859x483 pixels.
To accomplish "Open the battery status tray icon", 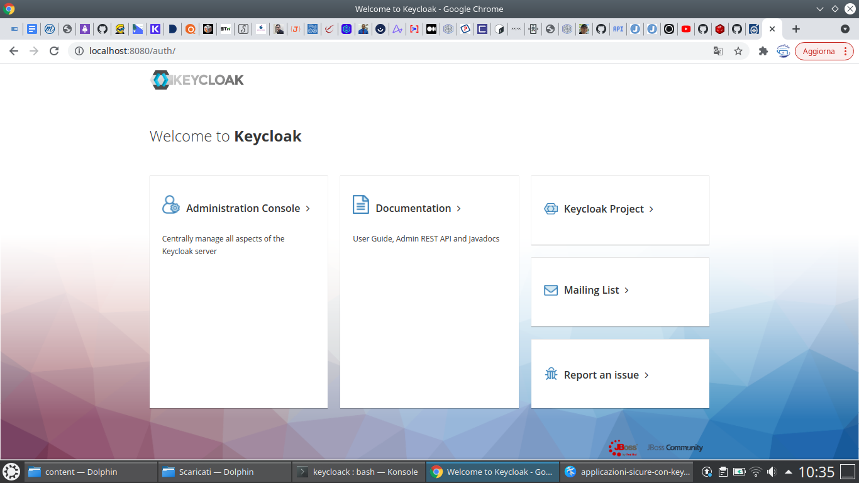I will click(740, 472).
